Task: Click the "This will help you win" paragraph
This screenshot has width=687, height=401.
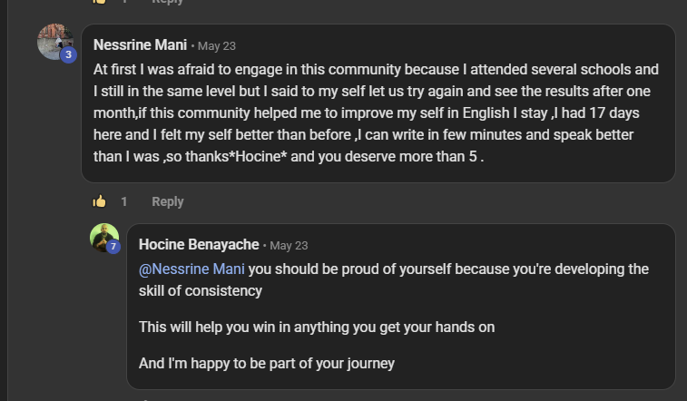Action: [x=317, y=327]
